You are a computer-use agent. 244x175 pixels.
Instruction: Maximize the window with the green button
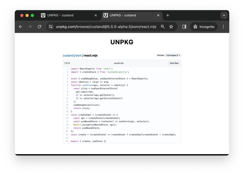[32, 15]
